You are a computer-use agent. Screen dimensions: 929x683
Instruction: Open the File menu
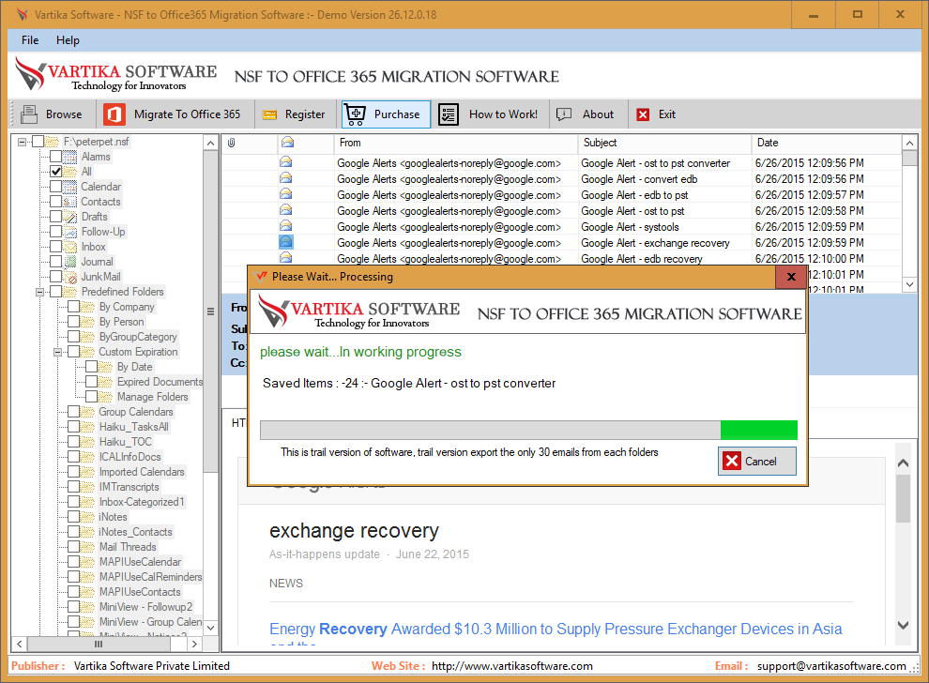[30, 40]
